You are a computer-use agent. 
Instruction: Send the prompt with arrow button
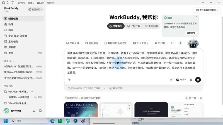[198, 80]
